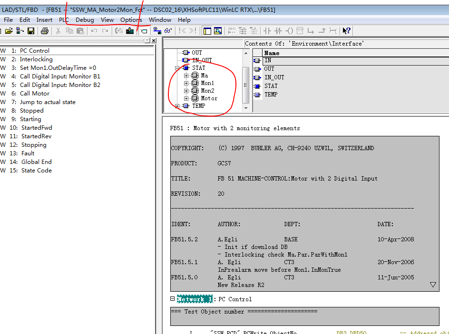Insert an output coil element
Image resolution: width=449 pixels, height=334 pixels.
pyautogui.click(x=289, y=31)
